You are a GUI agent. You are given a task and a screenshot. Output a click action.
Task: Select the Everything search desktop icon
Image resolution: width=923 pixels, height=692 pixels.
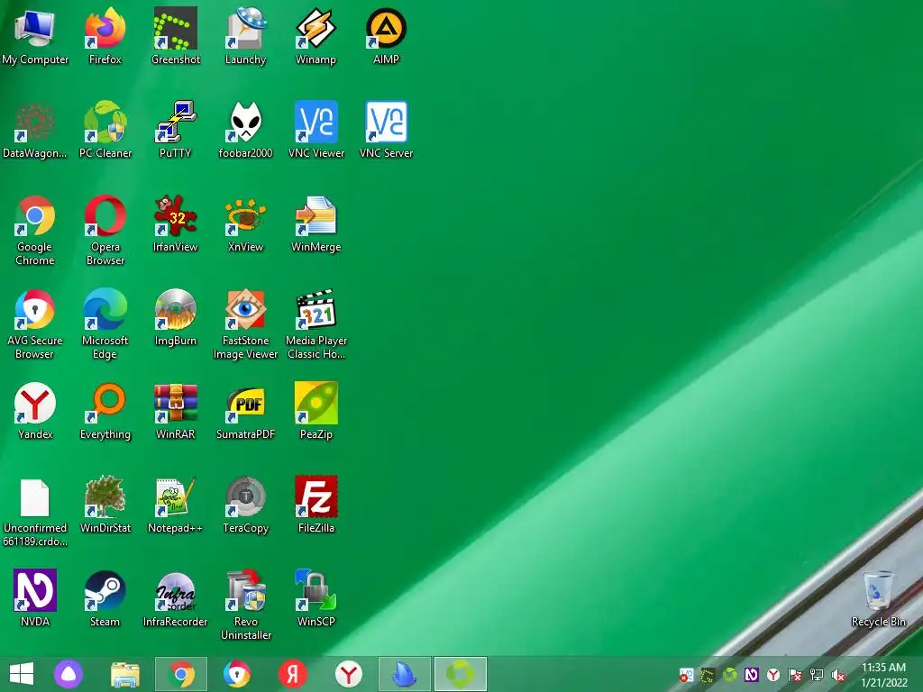pos(105,411)
